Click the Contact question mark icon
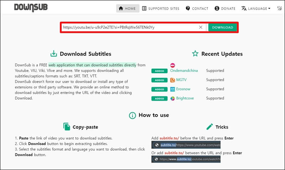The image size is (285, 170). pos(188,8)
